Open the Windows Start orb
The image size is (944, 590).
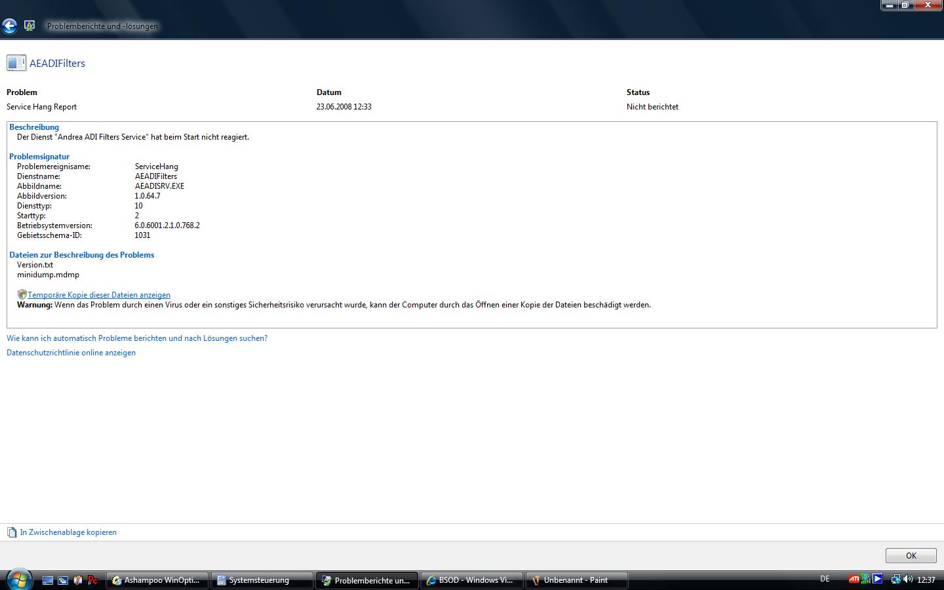(18, 580)
